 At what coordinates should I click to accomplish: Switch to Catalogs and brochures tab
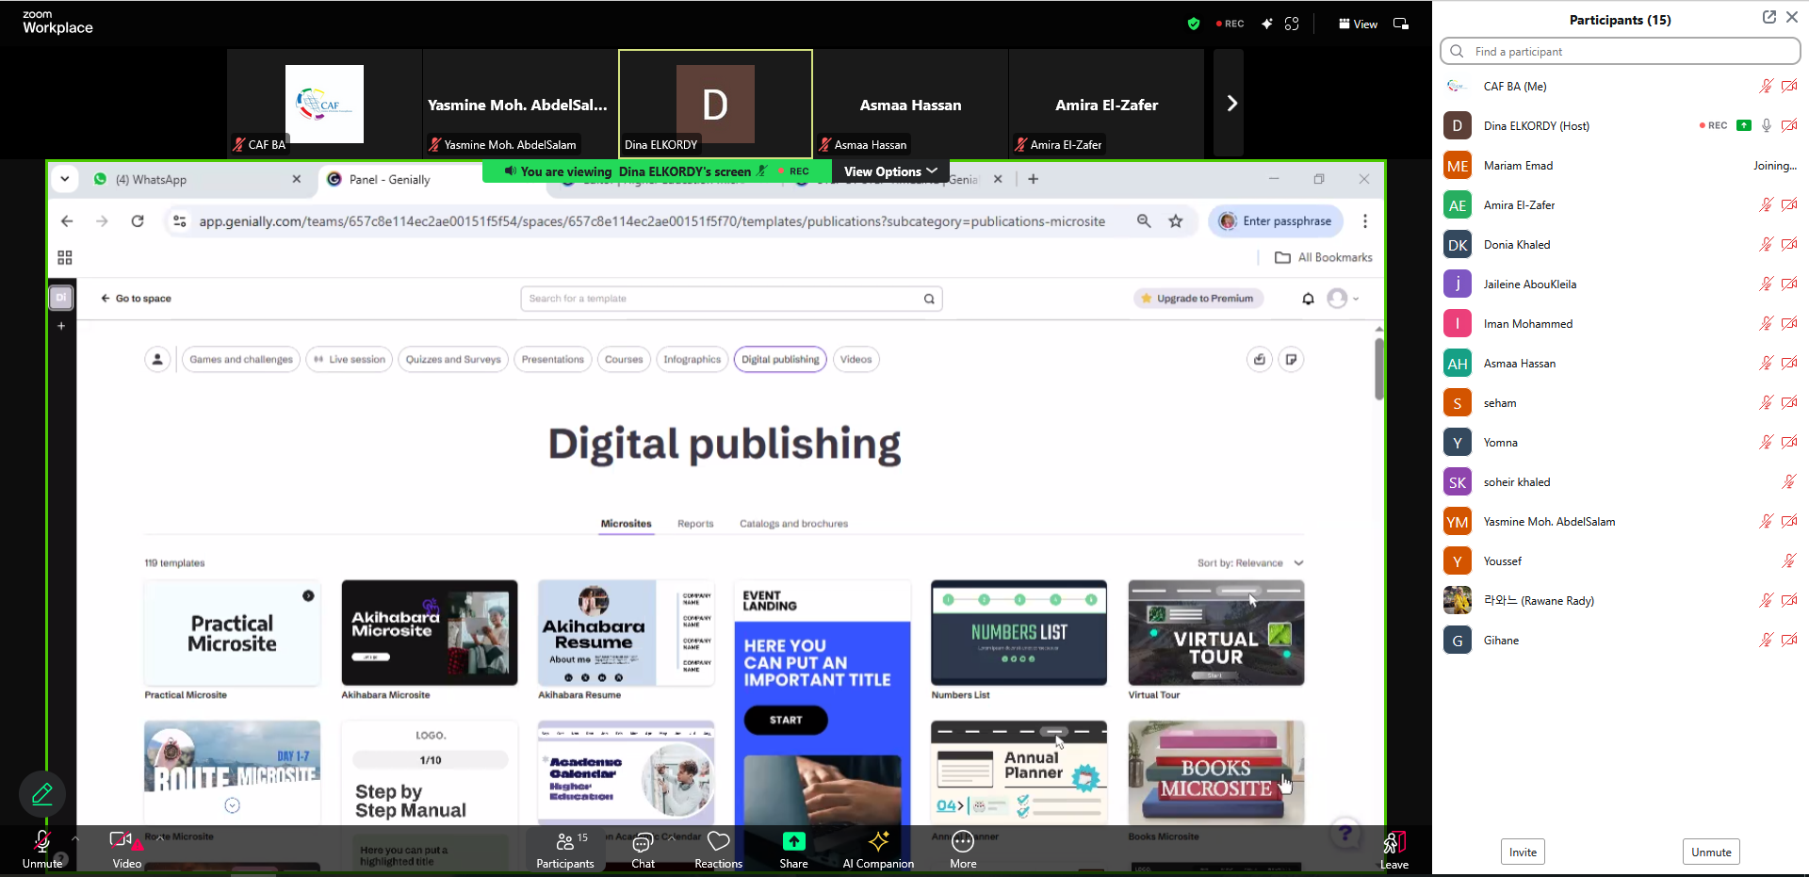tap(793, 524)
